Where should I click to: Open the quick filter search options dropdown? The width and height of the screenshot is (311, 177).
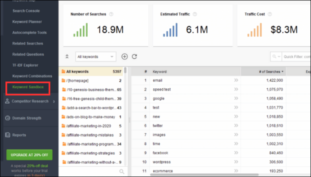pyautogui.click(x=276, y=56)
